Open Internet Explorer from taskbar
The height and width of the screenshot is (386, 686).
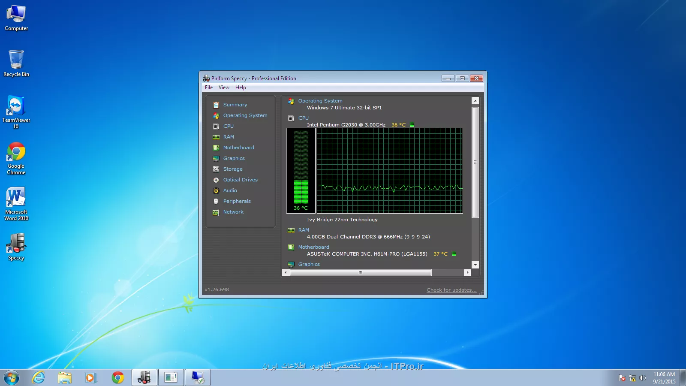click(x=39, y=377)
